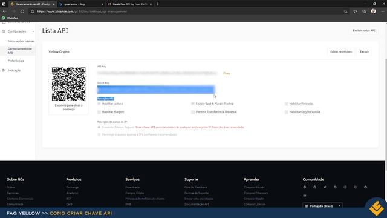This screenshot has height=218, width=387.
Task: Click the page vertical scrollbar
Action: (386, 114)
